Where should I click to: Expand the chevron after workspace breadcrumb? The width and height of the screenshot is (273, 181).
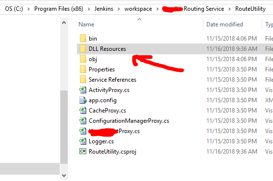click(157, 9)
